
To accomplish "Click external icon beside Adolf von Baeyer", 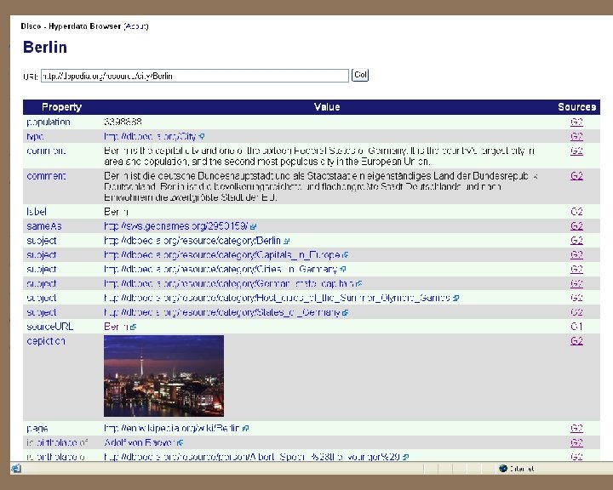I will pos(180,443).
